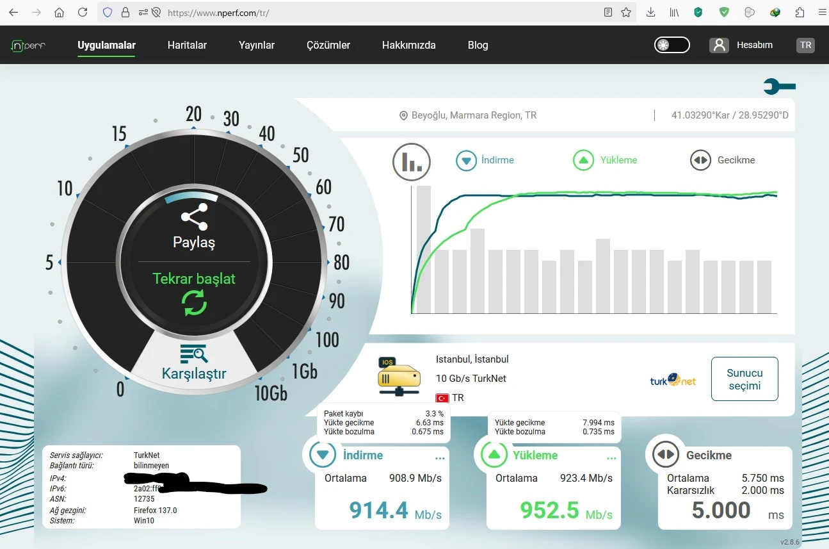Expand Yükleme card three-dots menu
Viewport: 829px width, 549px height.
[611, 458]
